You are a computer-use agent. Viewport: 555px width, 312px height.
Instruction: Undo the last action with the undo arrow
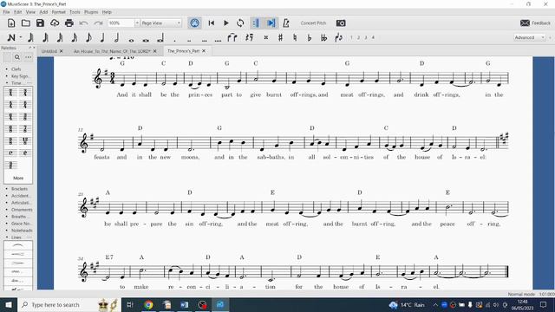(x=83, y=23)
